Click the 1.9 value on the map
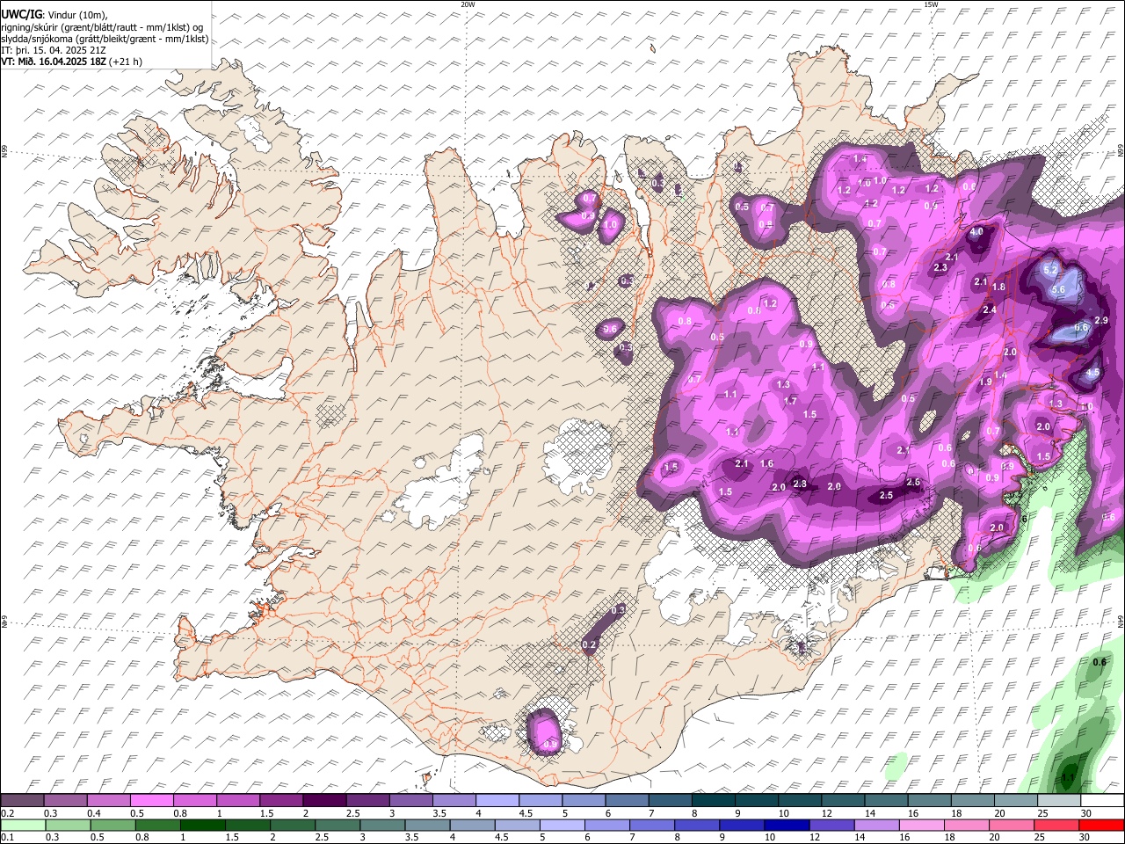The width and height of the screenshot is (1125, 844). pyautogui.click(x=986, y=382)
